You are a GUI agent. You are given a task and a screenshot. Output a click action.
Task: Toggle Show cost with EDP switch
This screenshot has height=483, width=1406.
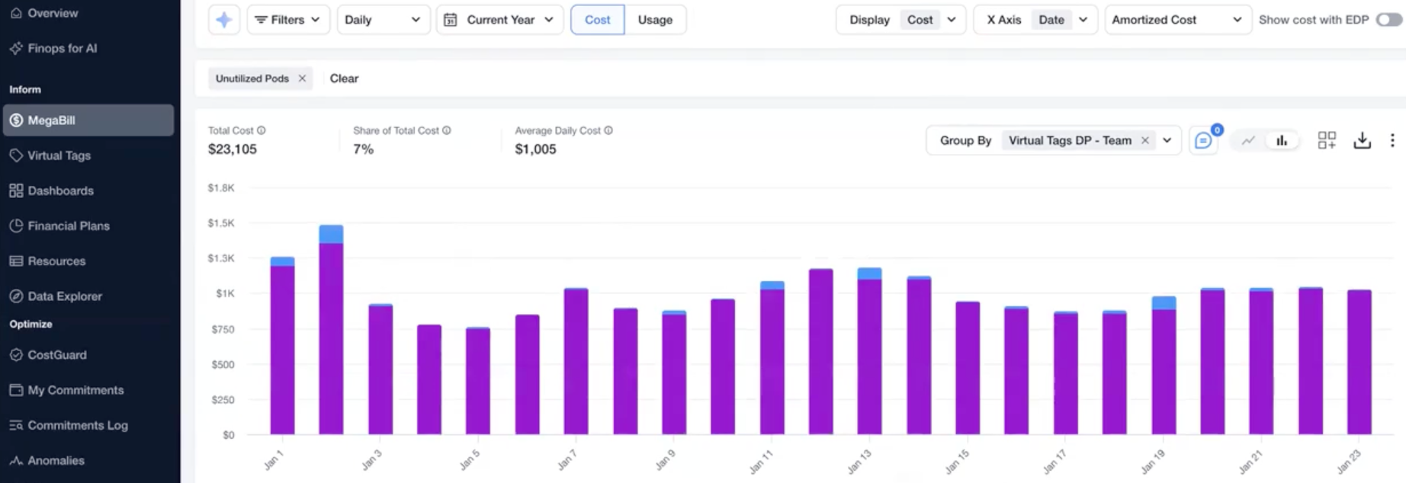[x=1388, y=20]
